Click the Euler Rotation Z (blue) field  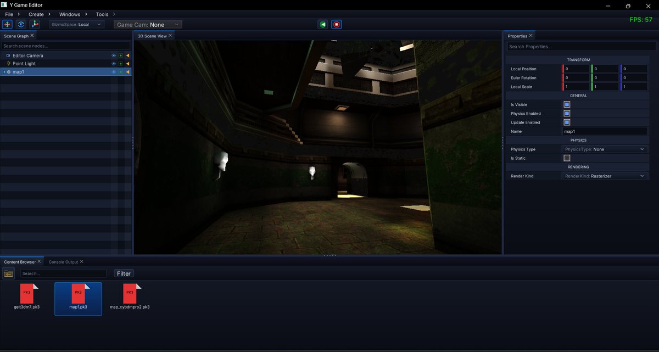tap(634, 77)
